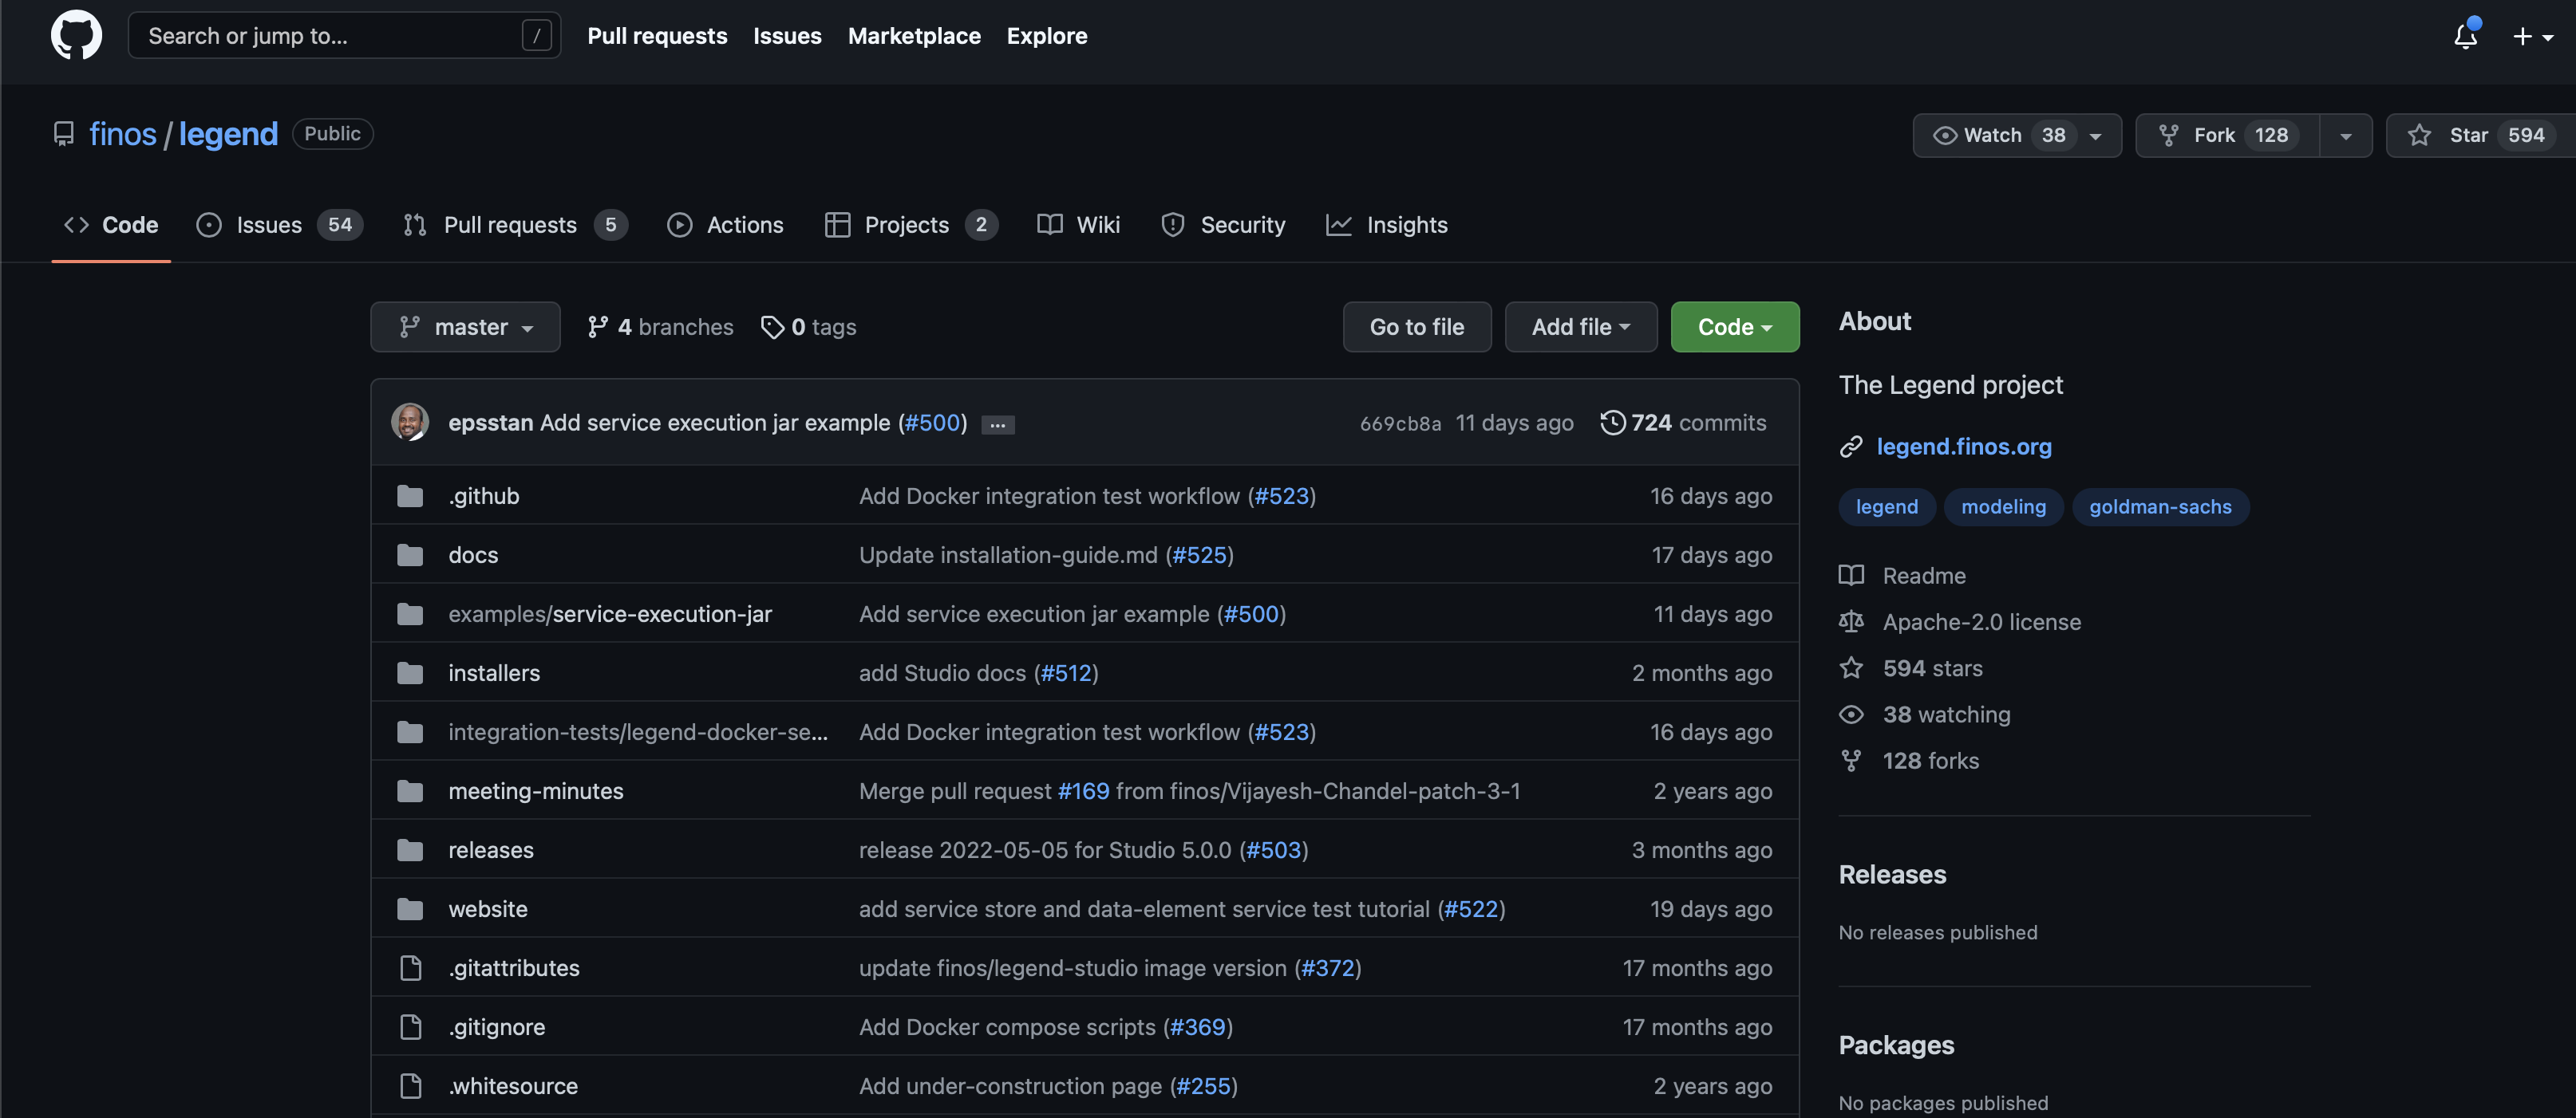Image resolution: width=2576 pixels, height=1118 pixels.
Task: Expand the green Code dropdown
Action: coord(1734,327)
